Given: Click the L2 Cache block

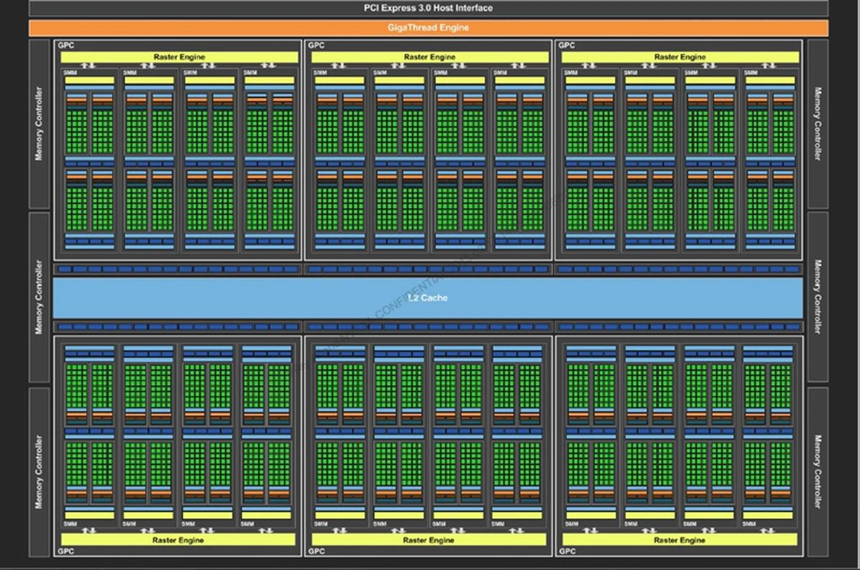Looking at the screenshot, I should (x=428, y=298).
